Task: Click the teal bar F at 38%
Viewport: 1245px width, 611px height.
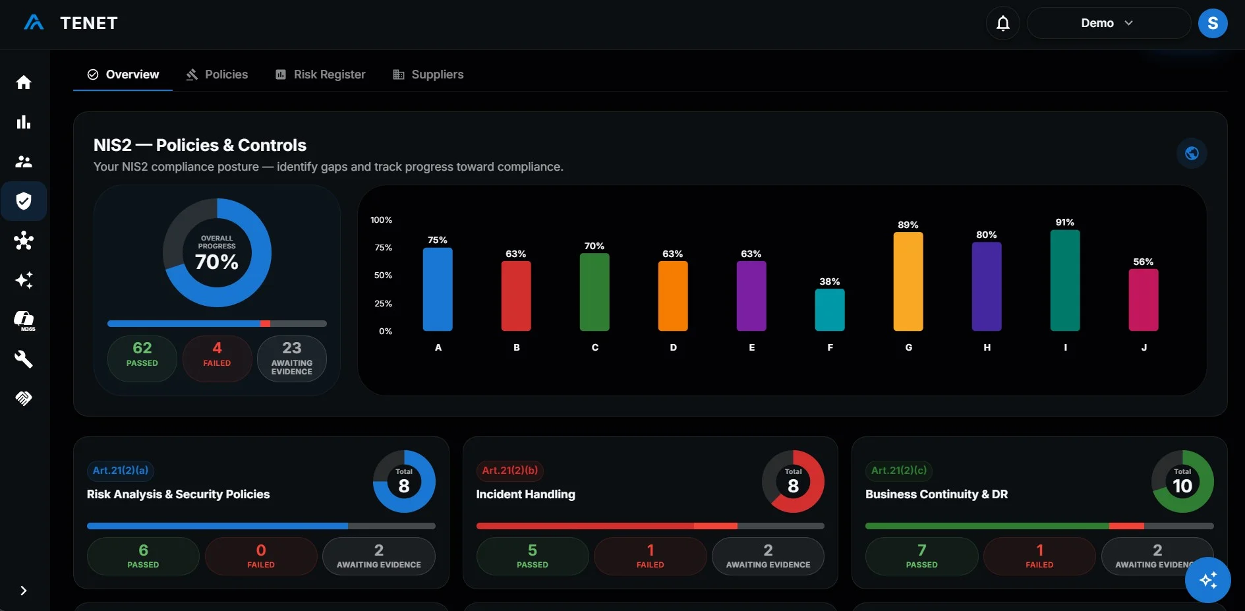Action: click(830, 310)
